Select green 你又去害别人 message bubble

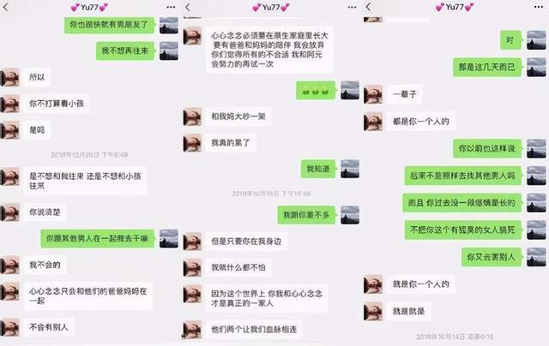492,257
